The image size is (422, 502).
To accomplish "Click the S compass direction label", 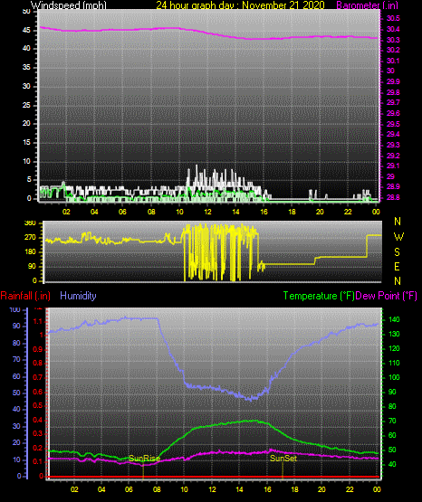I will coord(397,252).
